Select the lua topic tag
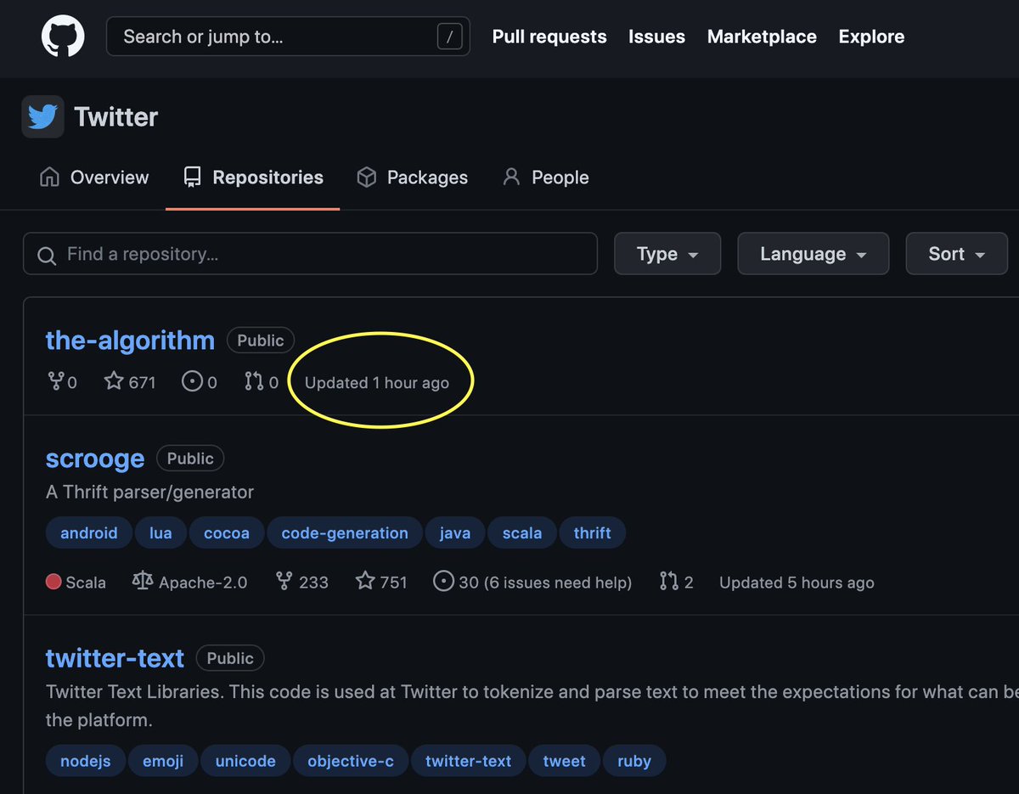The height and width of the screenshot is (794, 1019). coord(160,533)
